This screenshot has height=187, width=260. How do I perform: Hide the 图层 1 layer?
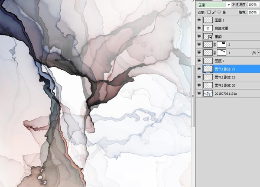coord(199,20)
